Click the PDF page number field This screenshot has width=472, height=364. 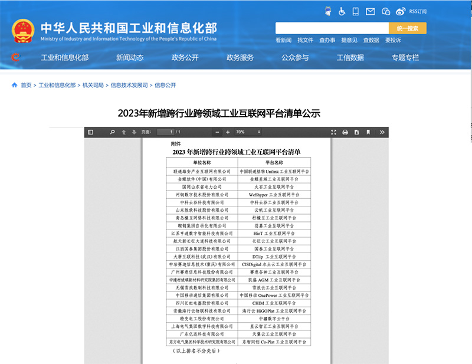pos(166,132)
